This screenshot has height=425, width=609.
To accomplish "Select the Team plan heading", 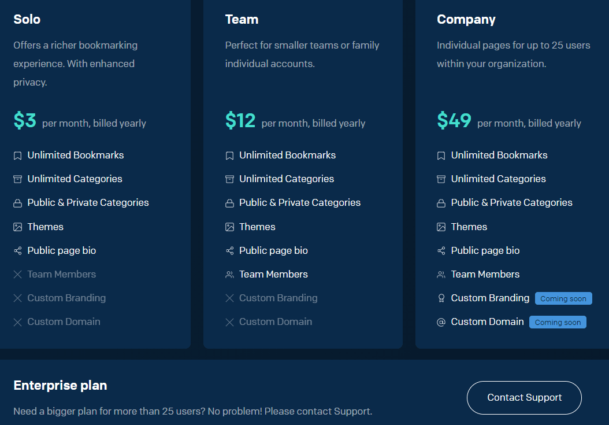I will (x=242, y=20).
